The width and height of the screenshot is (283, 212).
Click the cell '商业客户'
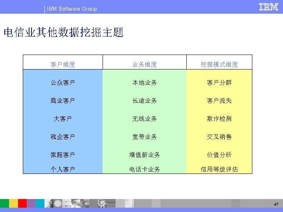pyautogui.click(x=63, y=101)
